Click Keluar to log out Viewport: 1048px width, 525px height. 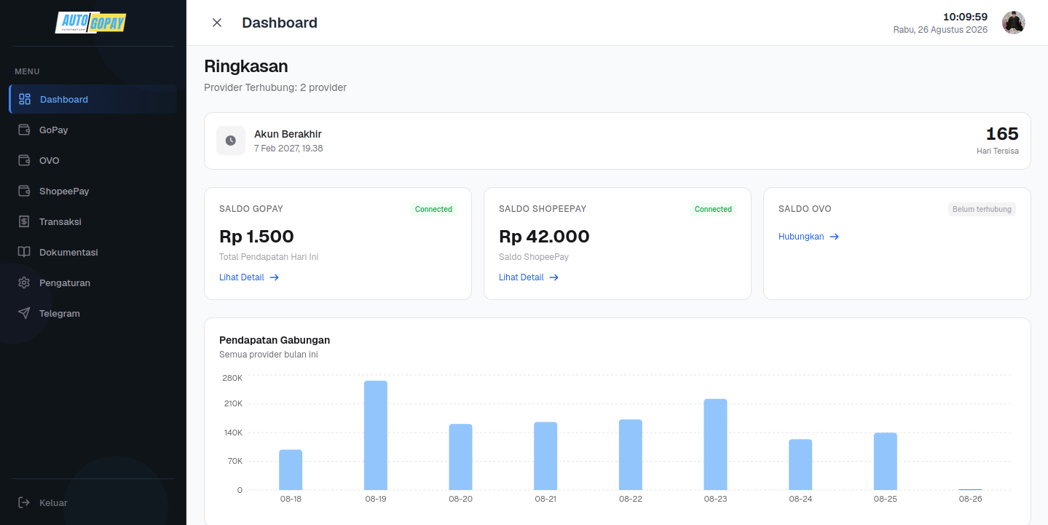tap(92, 502)
